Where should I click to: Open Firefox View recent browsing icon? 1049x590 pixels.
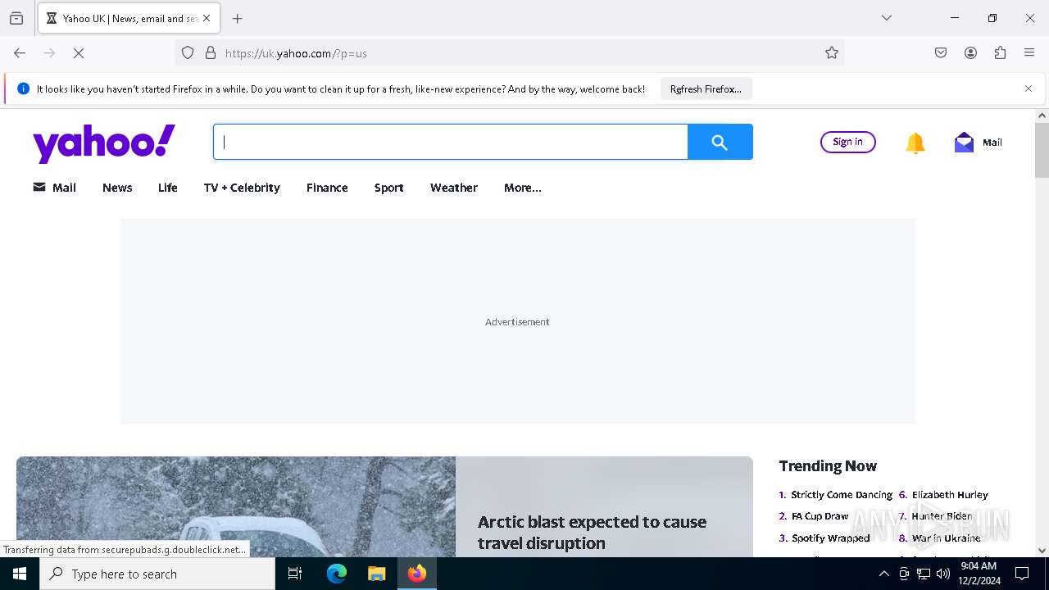tap(16, 18)
